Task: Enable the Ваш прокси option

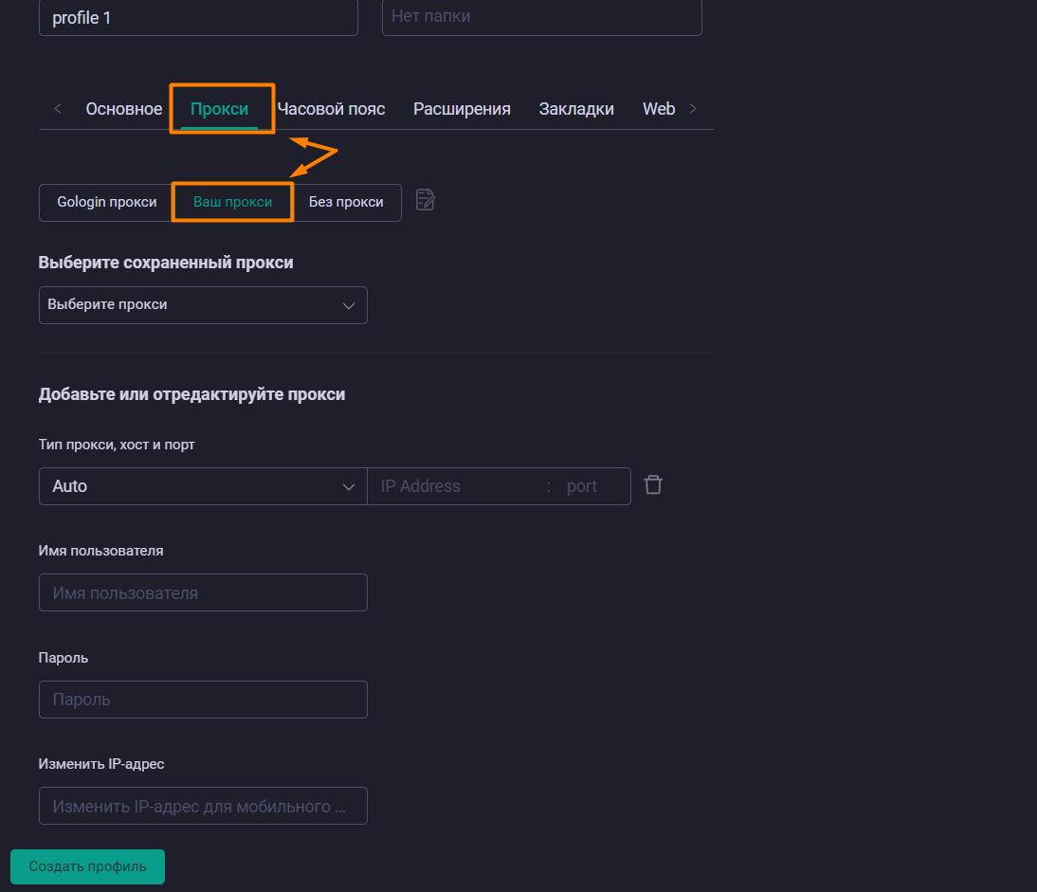Action: pyautogui.click(x=232, y=202)
